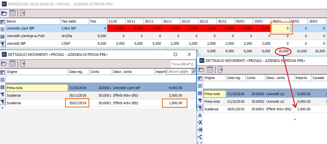Click the filter icon beside the 30/11/2018 Scadenza row

(x=2, y=94)
